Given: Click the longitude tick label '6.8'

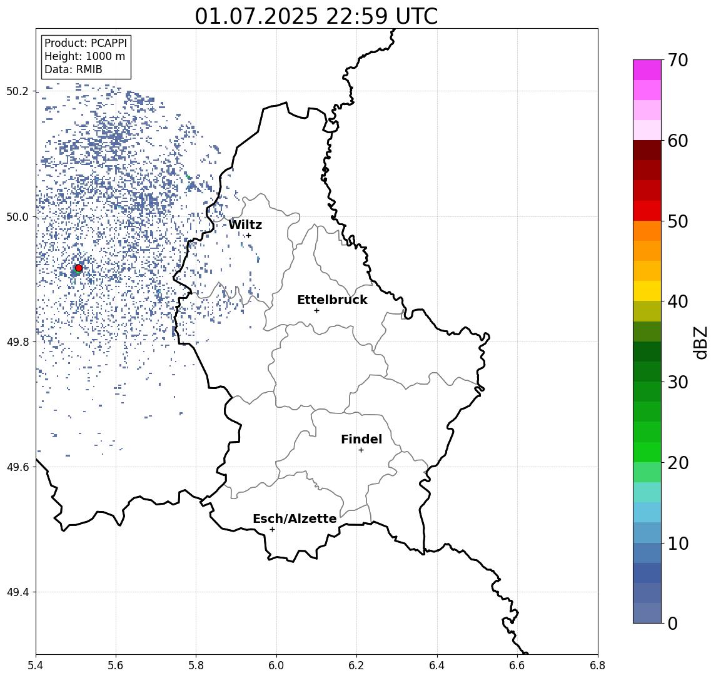Looking at the screenshot, I should tap(598, 665).
